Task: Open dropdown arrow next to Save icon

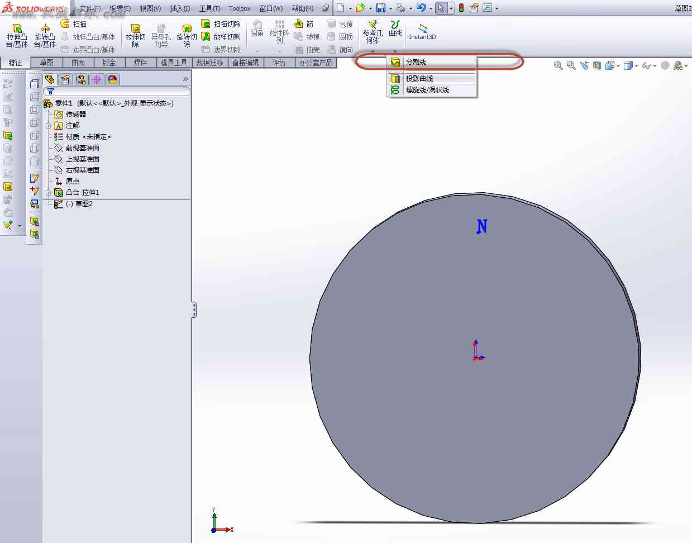Action: [390, 8]
